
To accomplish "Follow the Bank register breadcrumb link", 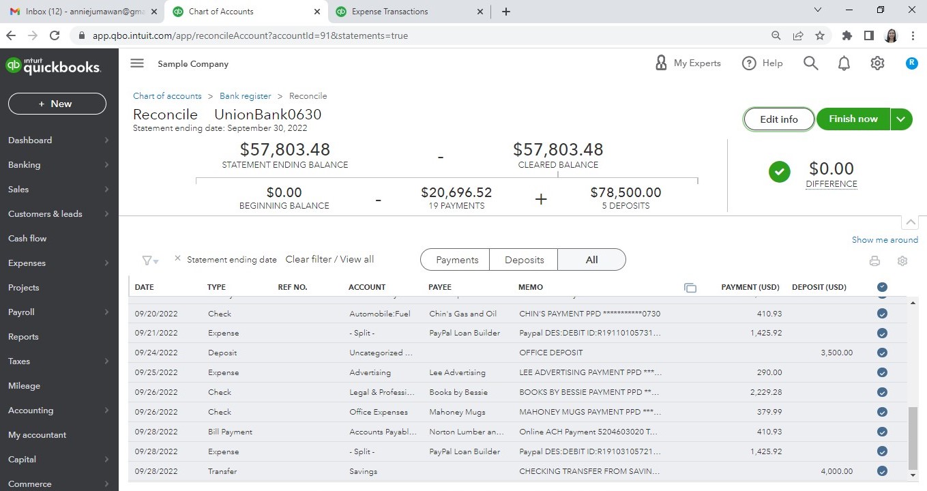I will 246,96.
